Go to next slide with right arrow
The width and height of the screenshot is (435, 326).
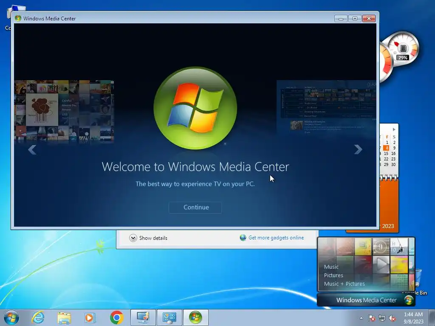[x=358, y=150]
